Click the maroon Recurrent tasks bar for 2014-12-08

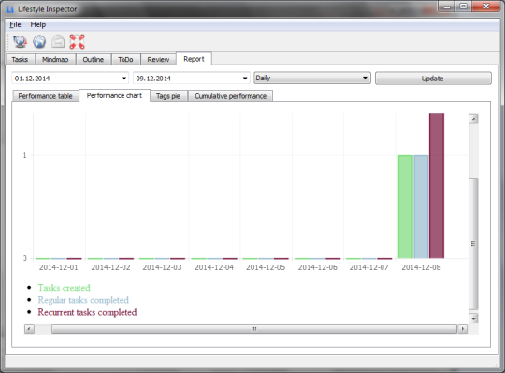point(437,186)
